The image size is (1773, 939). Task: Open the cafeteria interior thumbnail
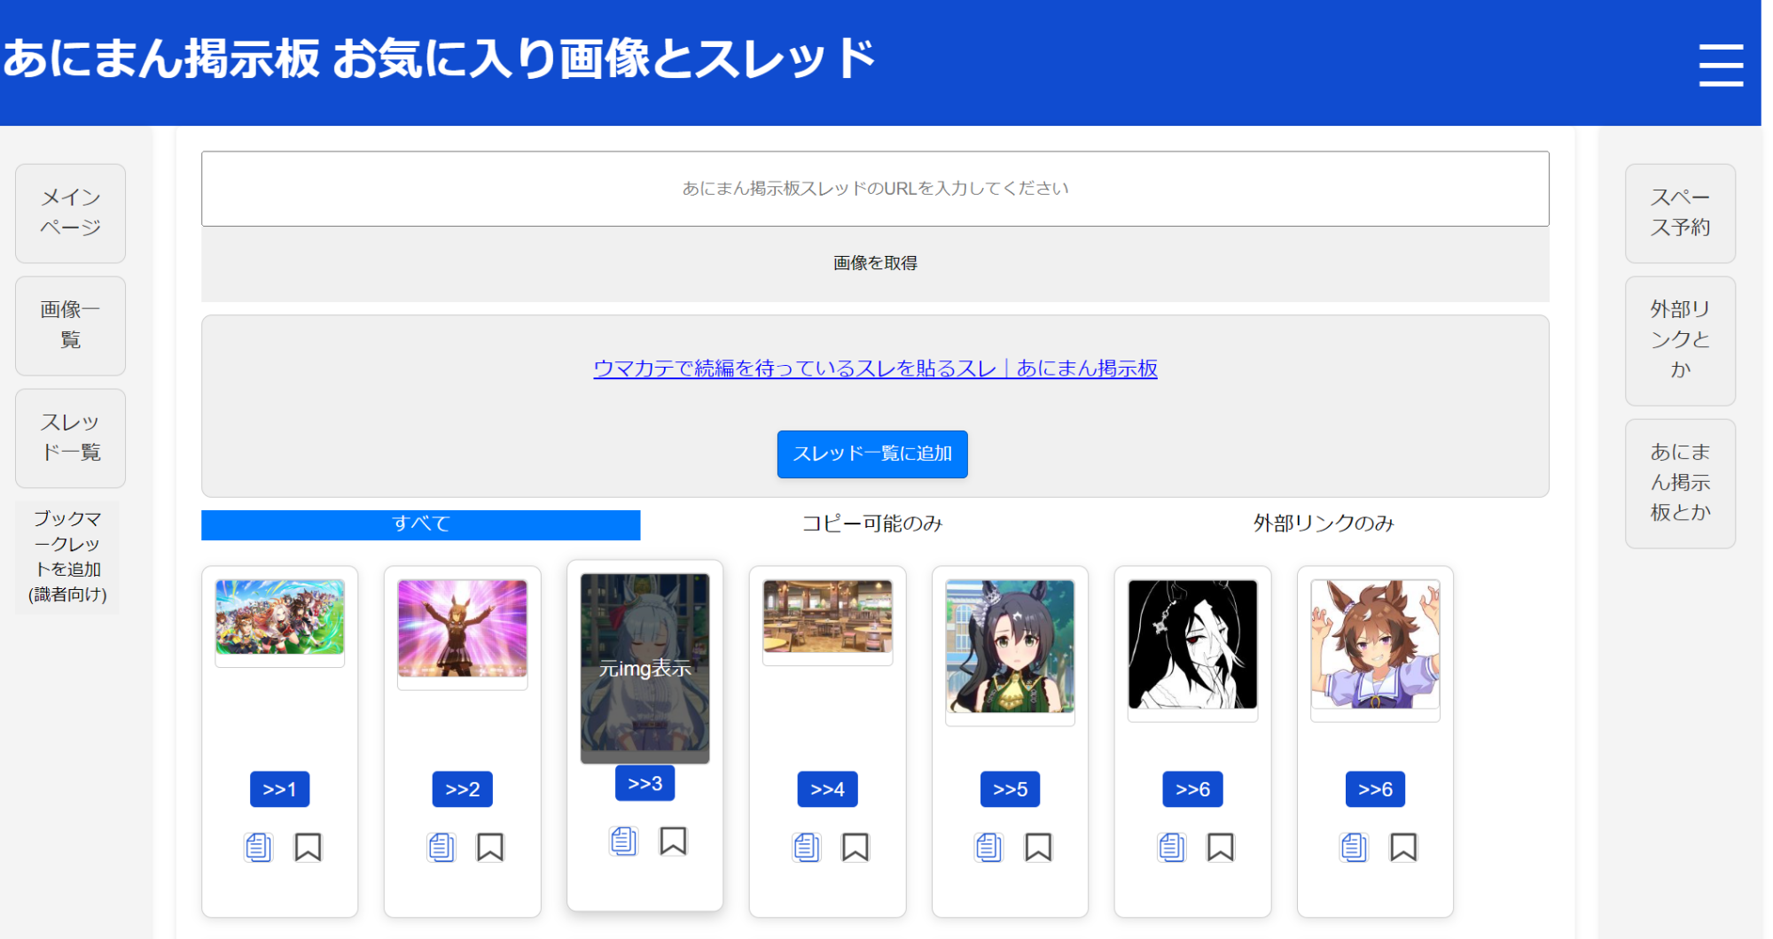pos(828,617)
